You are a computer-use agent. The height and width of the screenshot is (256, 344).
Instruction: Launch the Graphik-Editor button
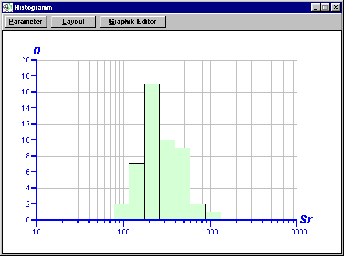pos(133,22)
